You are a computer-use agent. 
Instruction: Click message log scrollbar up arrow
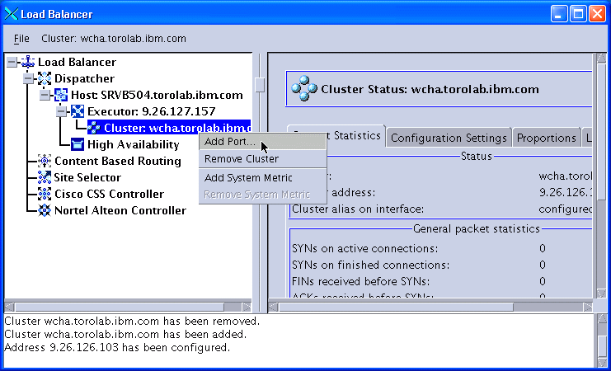(601, 319)
